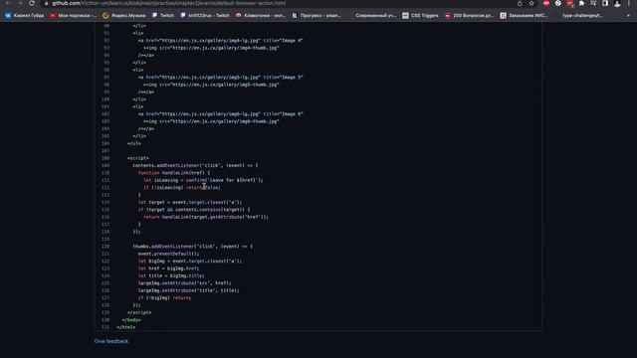
Task: Open the Мои подписки YouTube bookmark
Action: 73,16
